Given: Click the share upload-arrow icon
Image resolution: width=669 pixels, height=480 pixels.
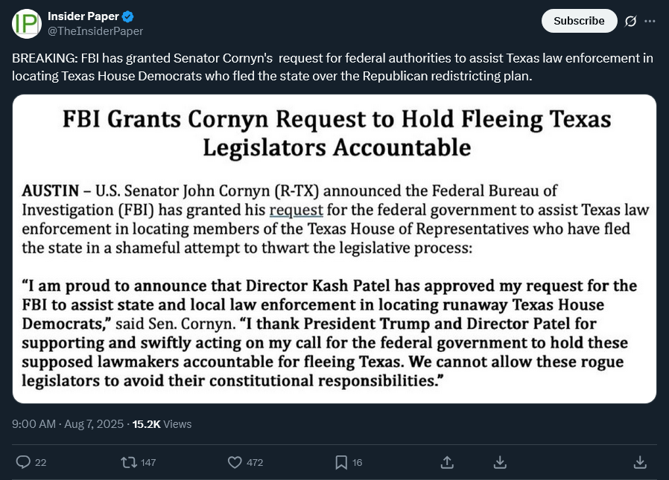Looking at the screenshot, I should tap(447, 462).
